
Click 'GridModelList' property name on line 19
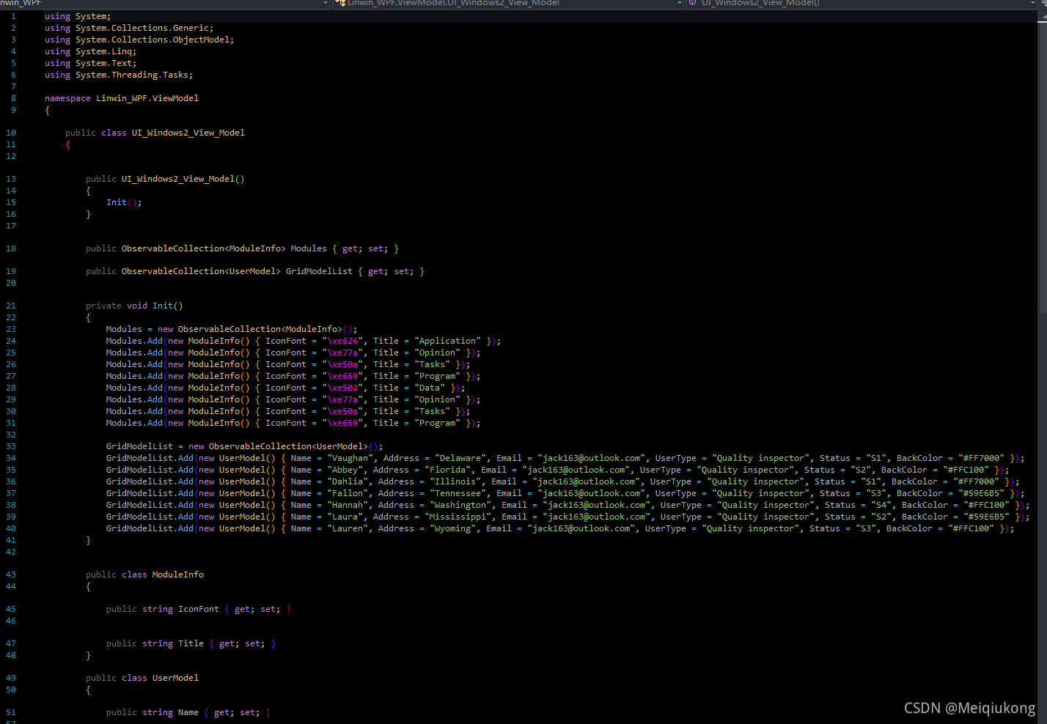(319, 271)
